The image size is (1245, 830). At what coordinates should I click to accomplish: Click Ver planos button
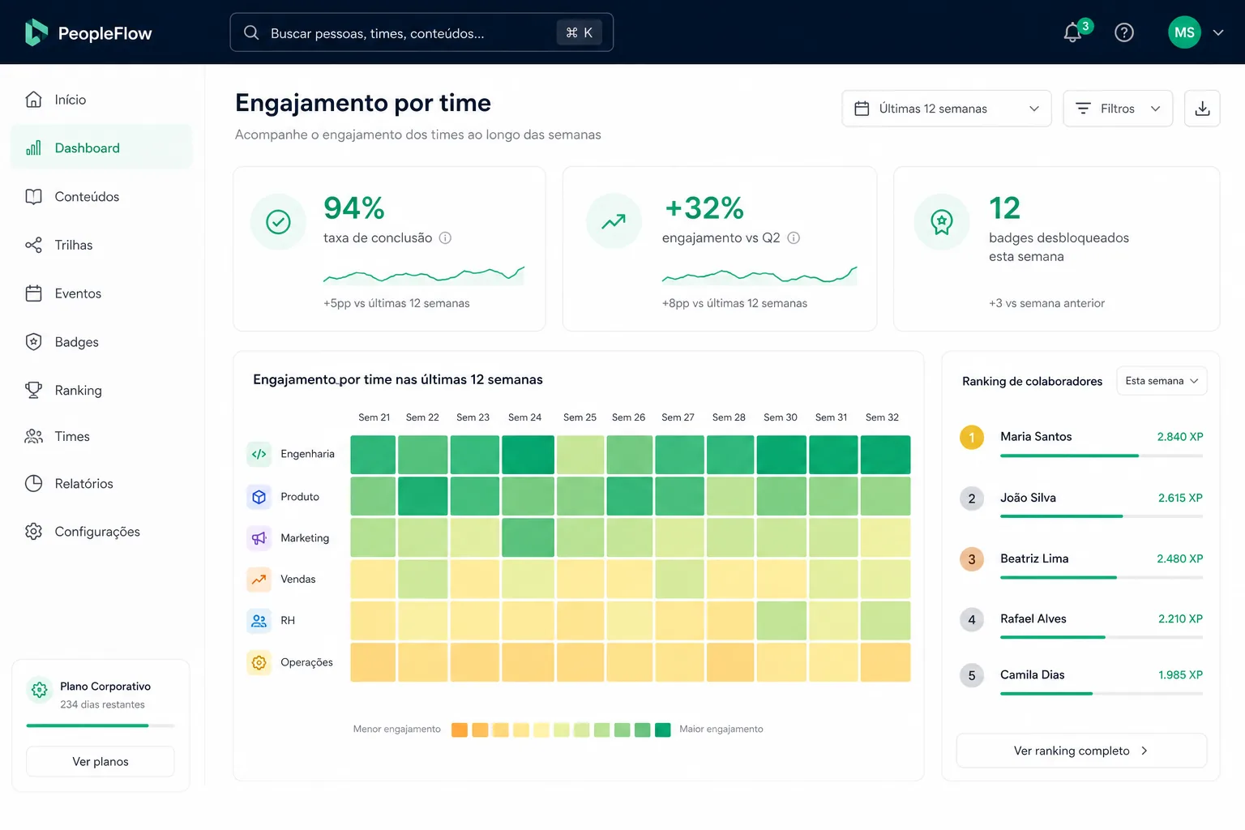coord(101,761)
